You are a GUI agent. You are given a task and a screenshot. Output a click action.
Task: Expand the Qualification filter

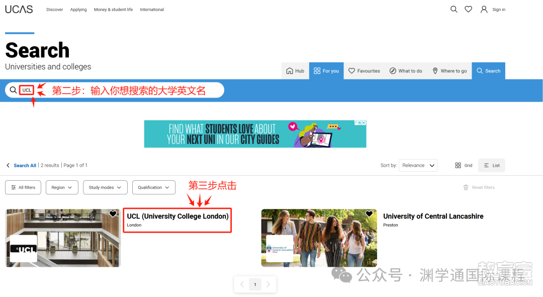click(153, 187)
